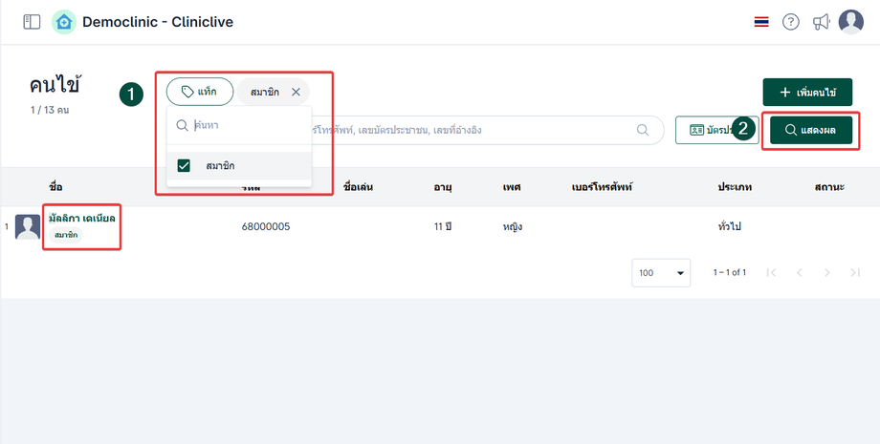Click the search magnifier in patient search field

coord(642,130)
